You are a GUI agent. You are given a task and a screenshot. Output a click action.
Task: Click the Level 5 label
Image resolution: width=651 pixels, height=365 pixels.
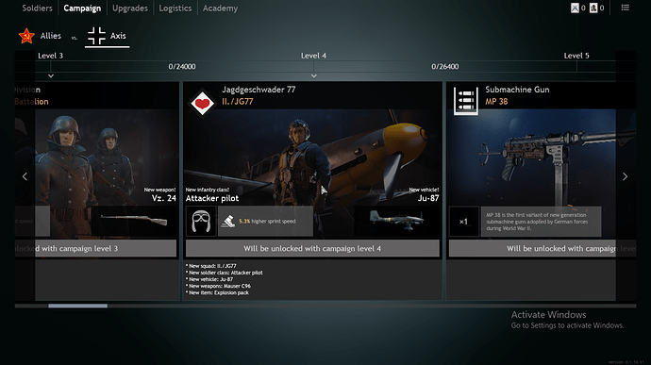click(576, 56)
